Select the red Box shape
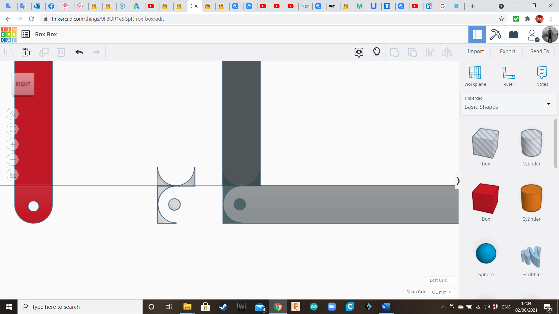Image resolution: width=559 pixels, height=314 pixels. [485, 198]
